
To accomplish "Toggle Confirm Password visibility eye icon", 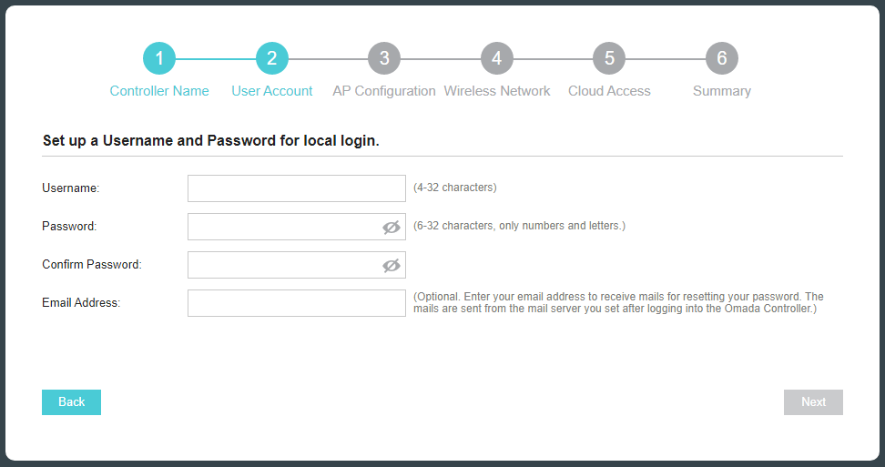I will 392,266.
